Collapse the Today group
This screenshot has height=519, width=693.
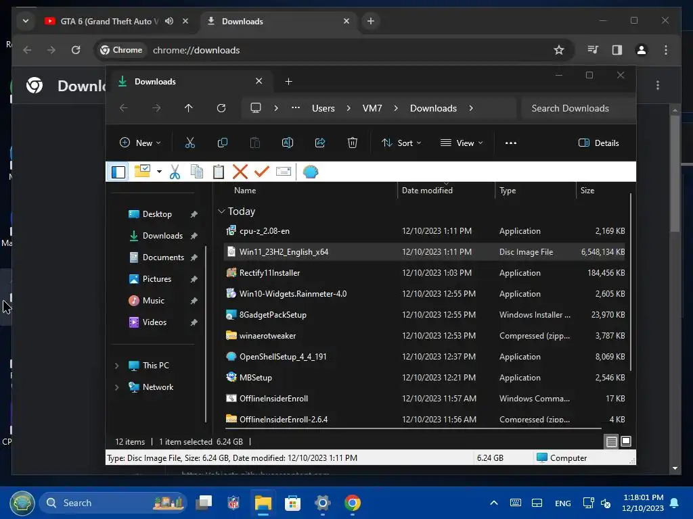(221, 212)
